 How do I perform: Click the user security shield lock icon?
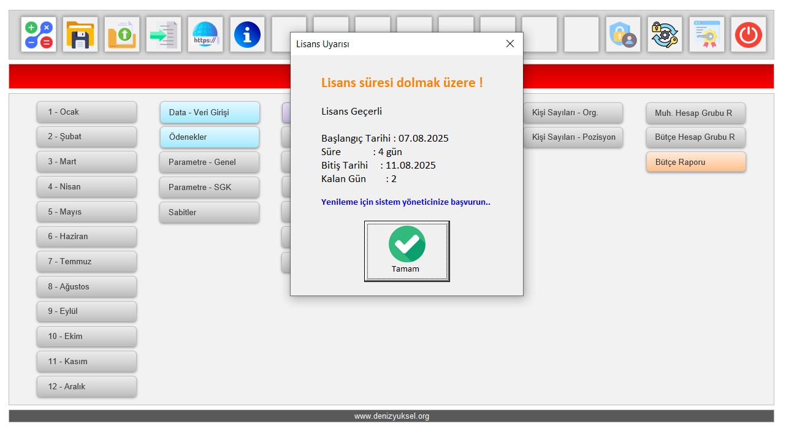pyautogui.click(x=624, y=34)
